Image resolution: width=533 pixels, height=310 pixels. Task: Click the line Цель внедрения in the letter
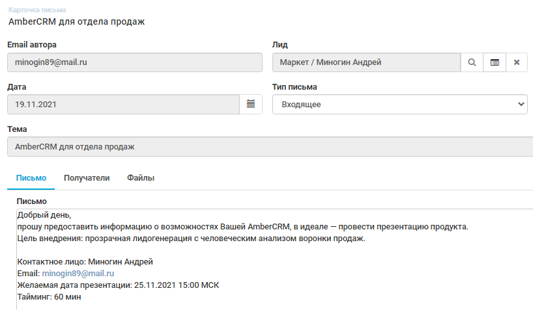191,239
